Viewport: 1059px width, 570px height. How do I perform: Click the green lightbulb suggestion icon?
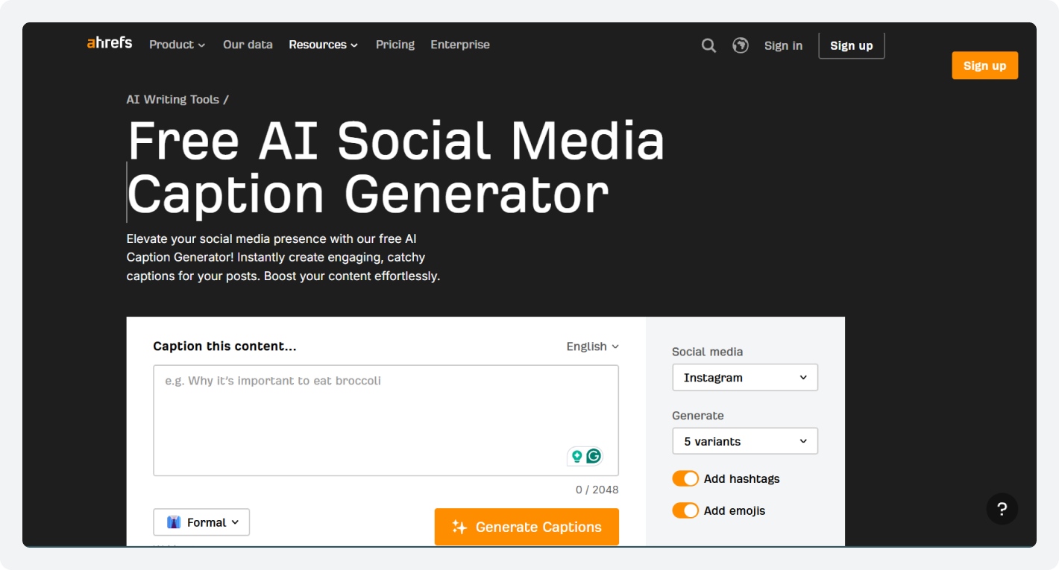tap(576, 456)
